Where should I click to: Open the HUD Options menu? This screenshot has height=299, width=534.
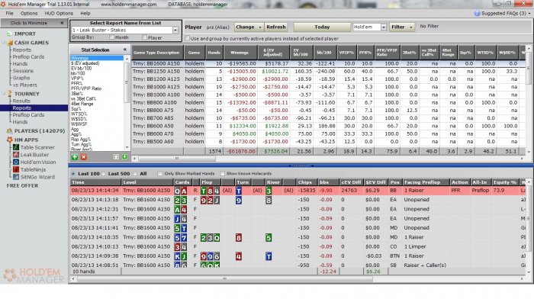(59, 13)
